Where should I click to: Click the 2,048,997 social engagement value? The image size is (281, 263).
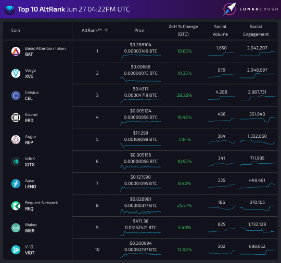click(x=257, y=70)
